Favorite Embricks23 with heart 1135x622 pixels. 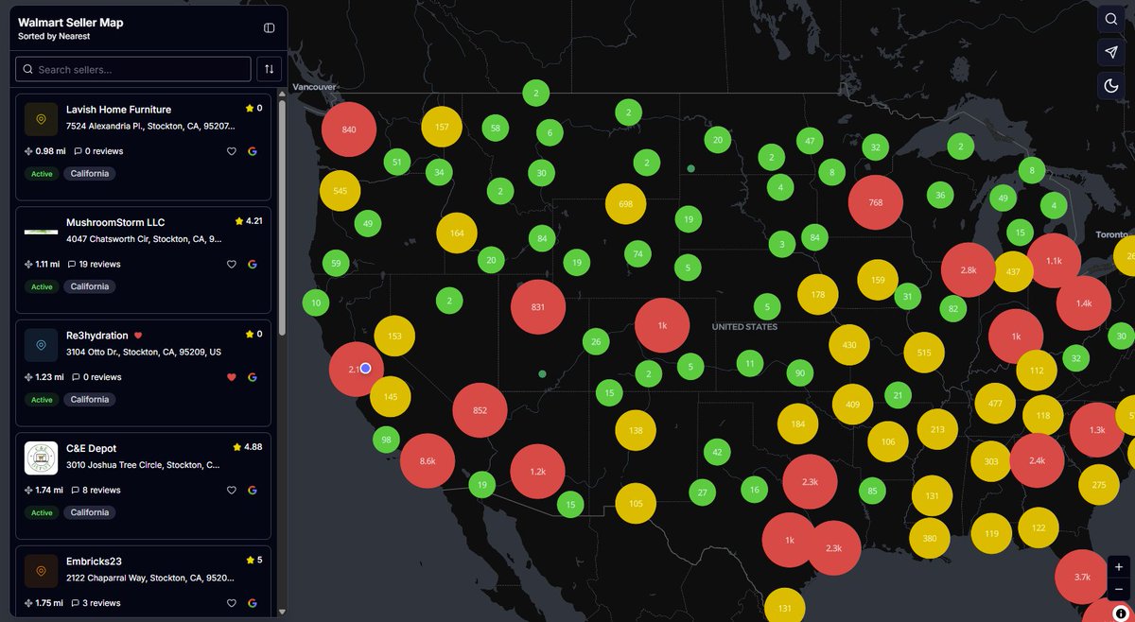232,603
